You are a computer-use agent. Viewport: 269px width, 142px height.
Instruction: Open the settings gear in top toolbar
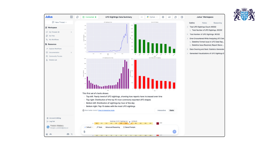pyautogui.click(x=163, y=17)
